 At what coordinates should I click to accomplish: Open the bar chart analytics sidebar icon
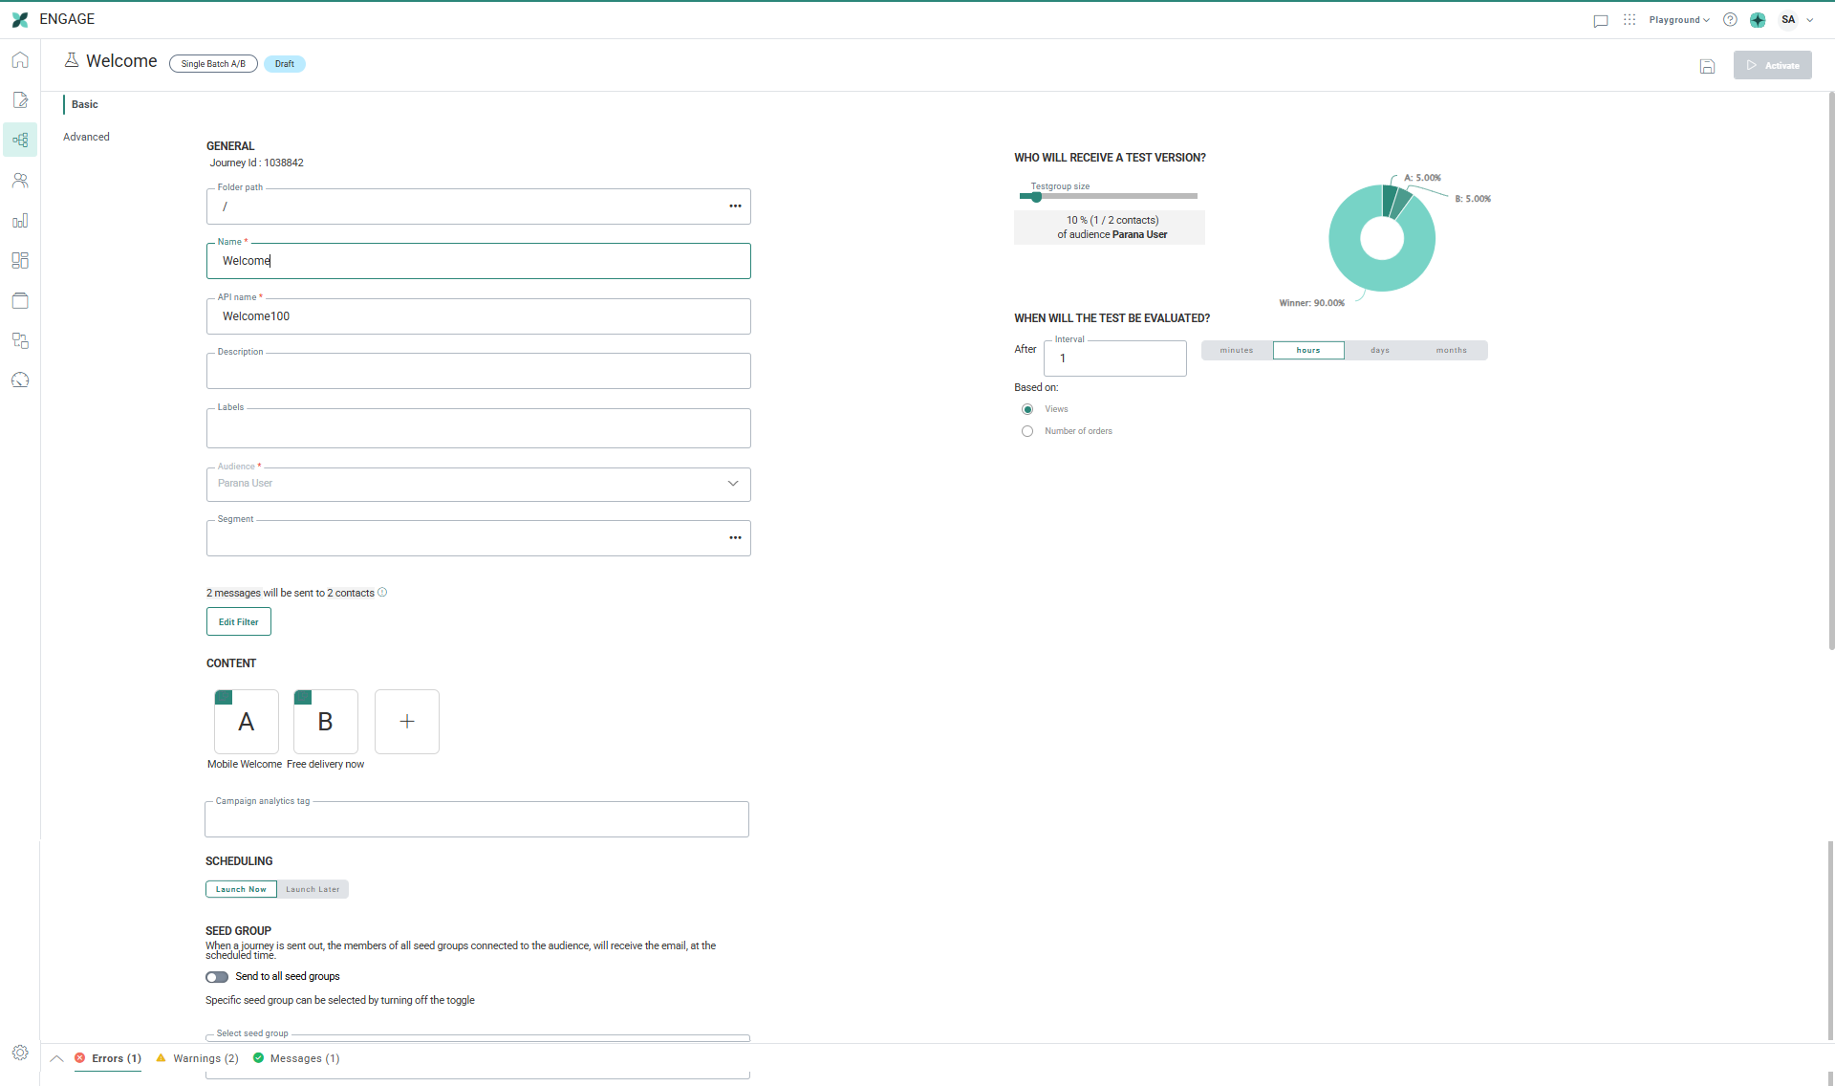pyautogui.click(x=20, y=221)
